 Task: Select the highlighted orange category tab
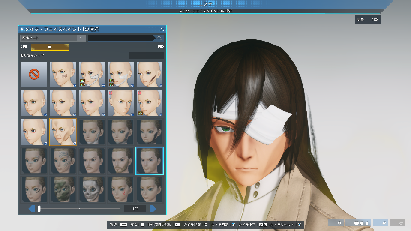pos(50,47)
